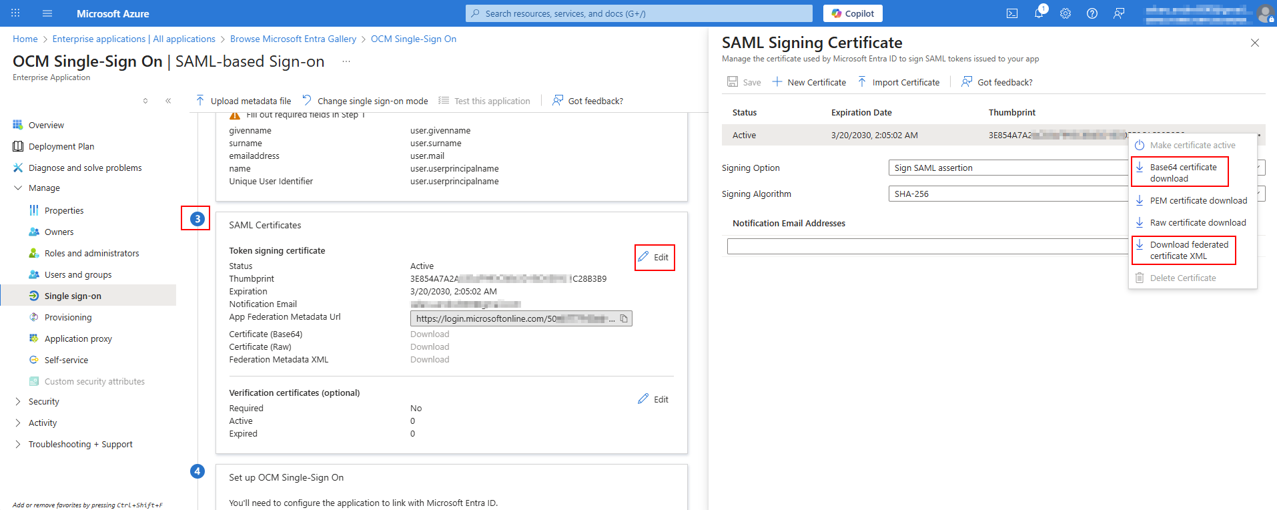
Task: Open Cloud Shell from the top bar
Action: coord(1012,13)
